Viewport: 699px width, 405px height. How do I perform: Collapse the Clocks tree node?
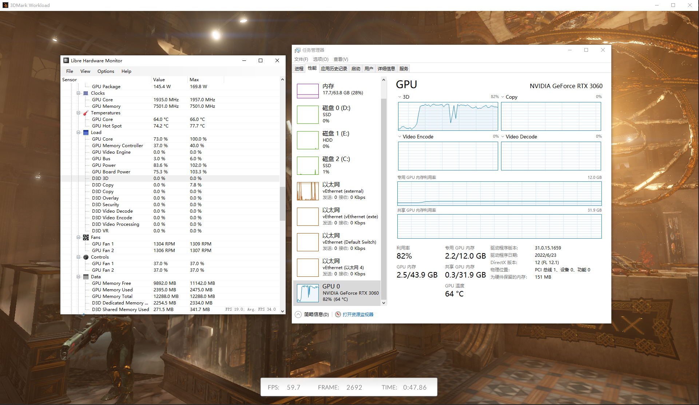point(78,93)
